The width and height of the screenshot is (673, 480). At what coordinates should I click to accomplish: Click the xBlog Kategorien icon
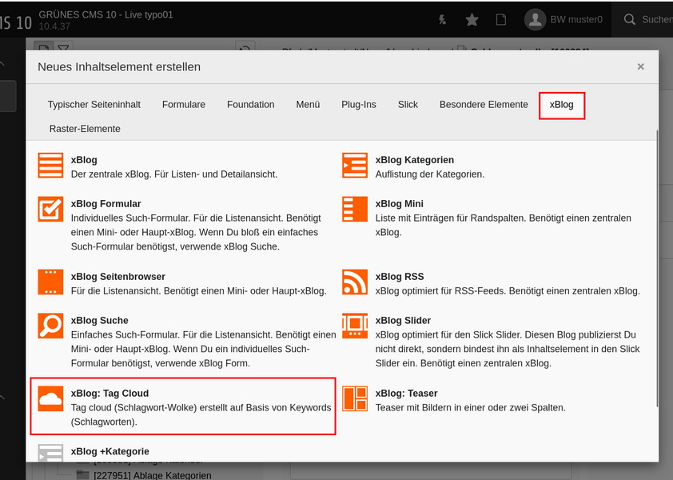click(355, 165)
